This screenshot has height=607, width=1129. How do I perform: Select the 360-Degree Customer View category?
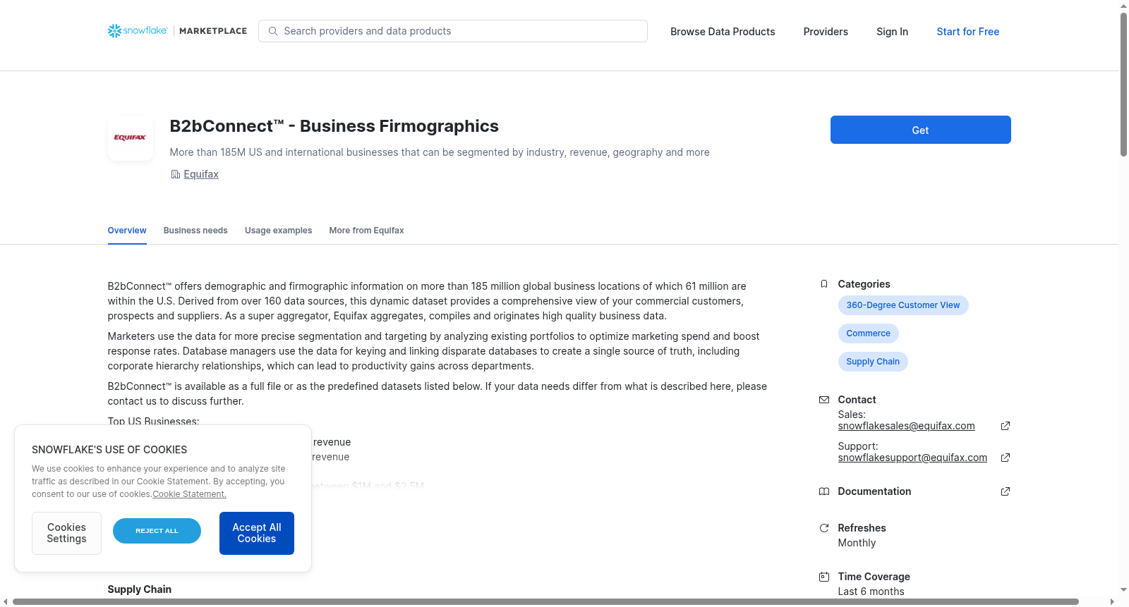903,305
